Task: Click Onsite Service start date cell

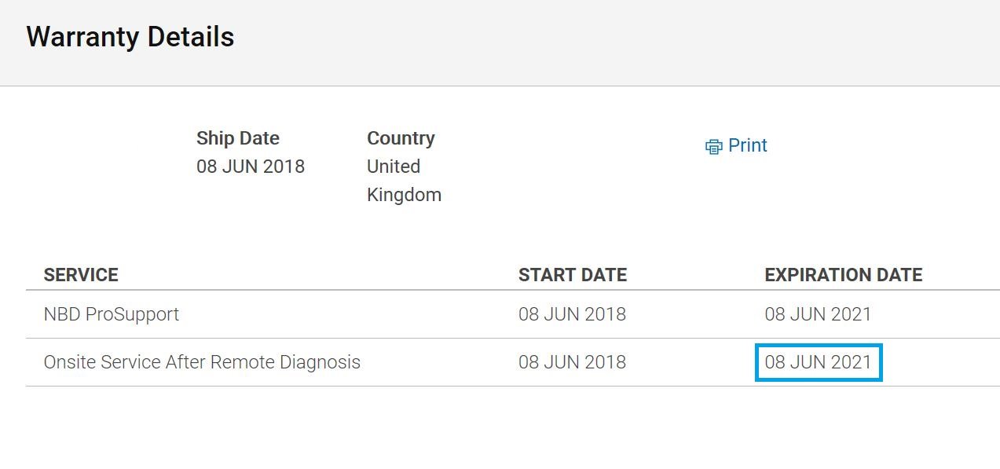Action: [572, 362]
